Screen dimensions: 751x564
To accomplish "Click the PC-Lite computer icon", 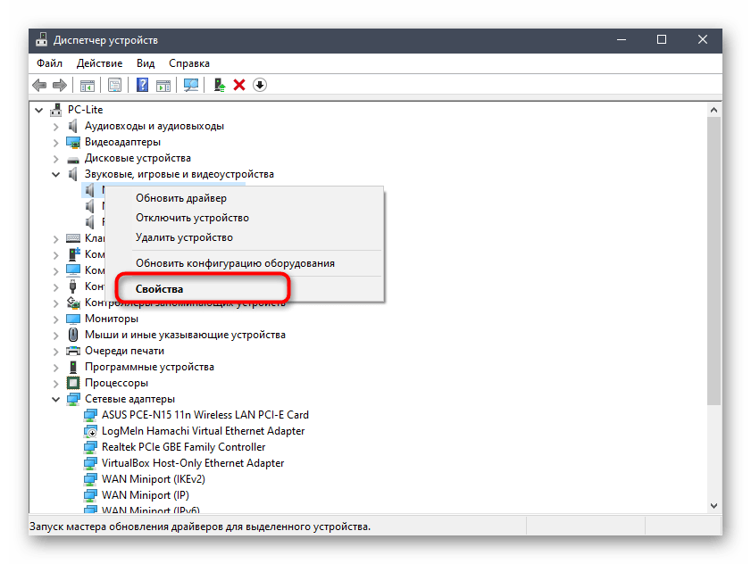I will (x=56, y=110).
